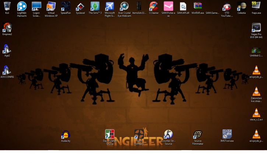The width and height of the screenshot is (267, 163).
Task: Open the Virtual Windows XP shortcut
Action: pos(51,6)
